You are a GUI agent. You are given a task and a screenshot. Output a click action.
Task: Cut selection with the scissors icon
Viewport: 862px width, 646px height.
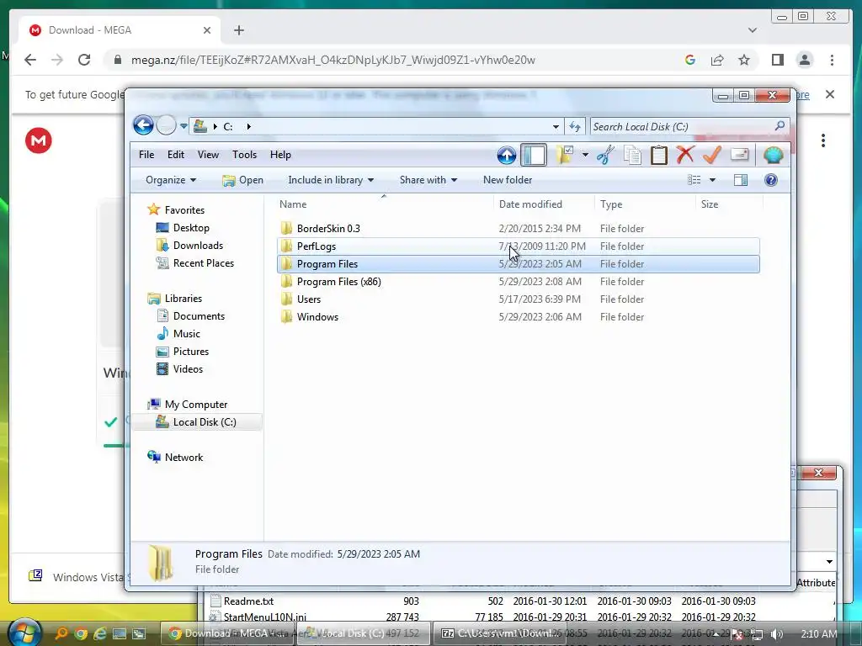point(605,155)
